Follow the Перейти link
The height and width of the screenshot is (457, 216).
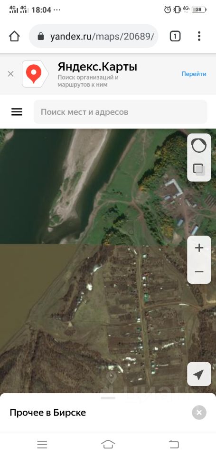[x=194, y=74]
